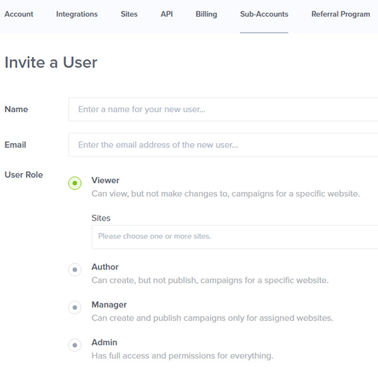
Task: Click the Author role label
Action: coord(105,267)
